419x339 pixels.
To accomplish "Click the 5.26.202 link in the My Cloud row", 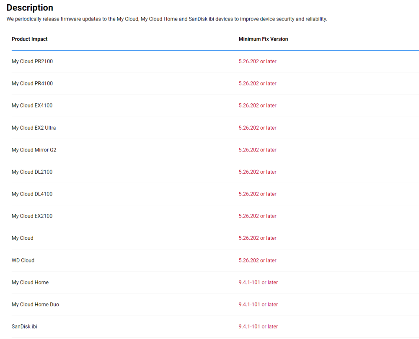I will point(257,238).
